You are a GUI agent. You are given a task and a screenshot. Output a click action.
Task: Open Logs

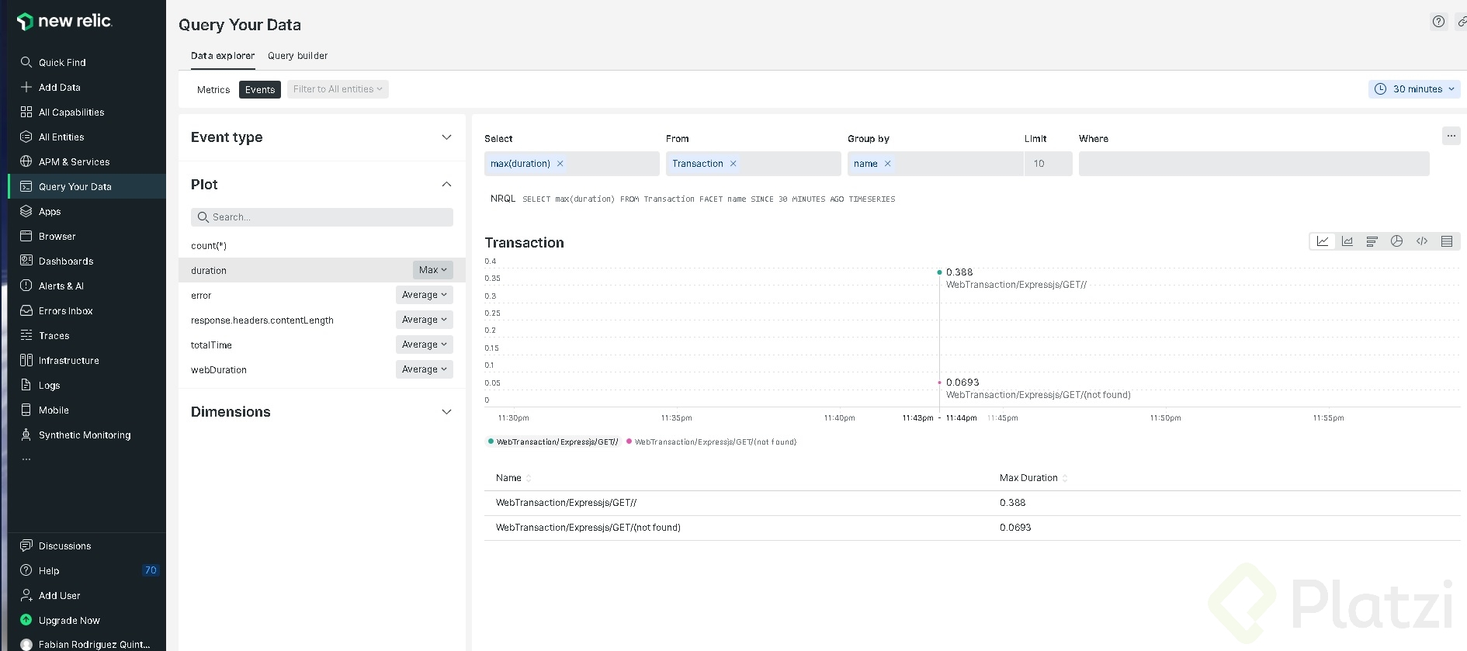click(x=86, y=385)
